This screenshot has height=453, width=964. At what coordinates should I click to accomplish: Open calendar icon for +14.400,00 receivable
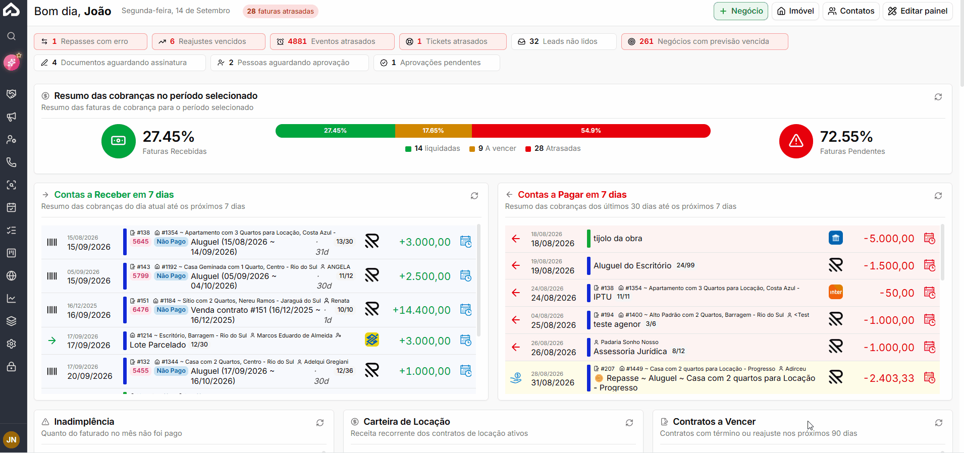(x=466, y=310)
